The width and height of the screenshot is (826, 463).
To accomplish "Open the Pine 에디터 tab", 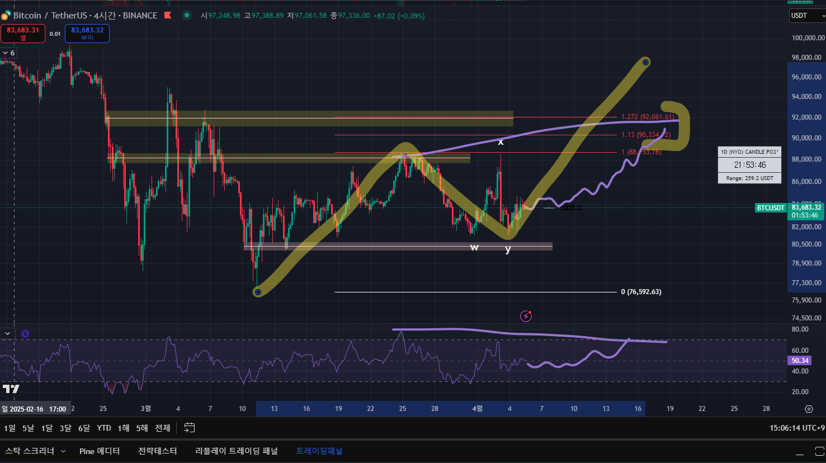I will click(x=100, y=451).
